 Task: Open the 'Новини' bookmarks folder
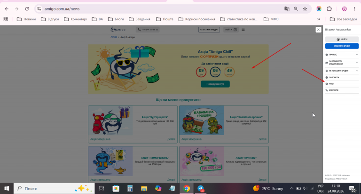(26, 19)
